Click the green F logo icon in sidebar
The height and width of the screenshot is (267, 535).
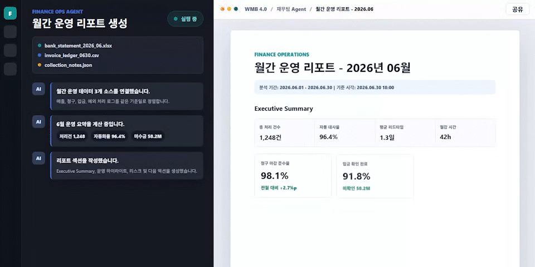click(x=10, y=13)
